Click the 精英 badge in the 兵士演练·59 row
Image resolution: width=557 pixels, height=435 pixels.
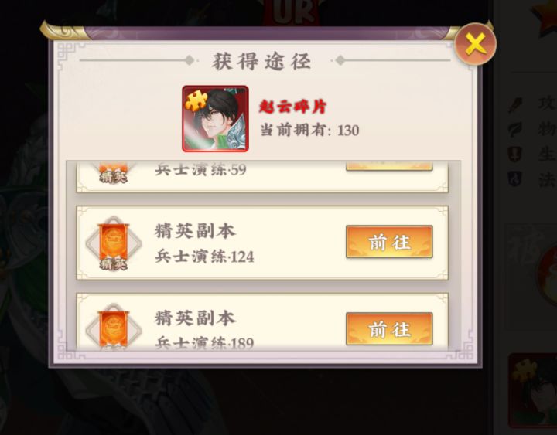(114, 176)
